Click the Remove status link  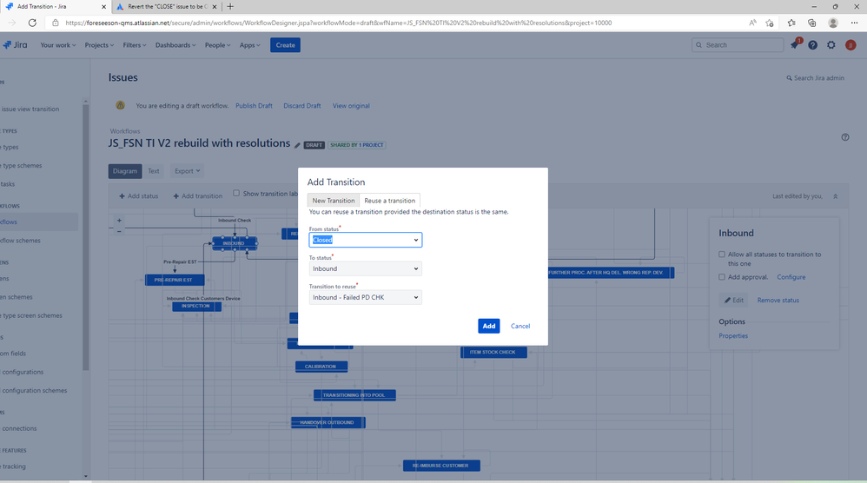tap(778, 300)
